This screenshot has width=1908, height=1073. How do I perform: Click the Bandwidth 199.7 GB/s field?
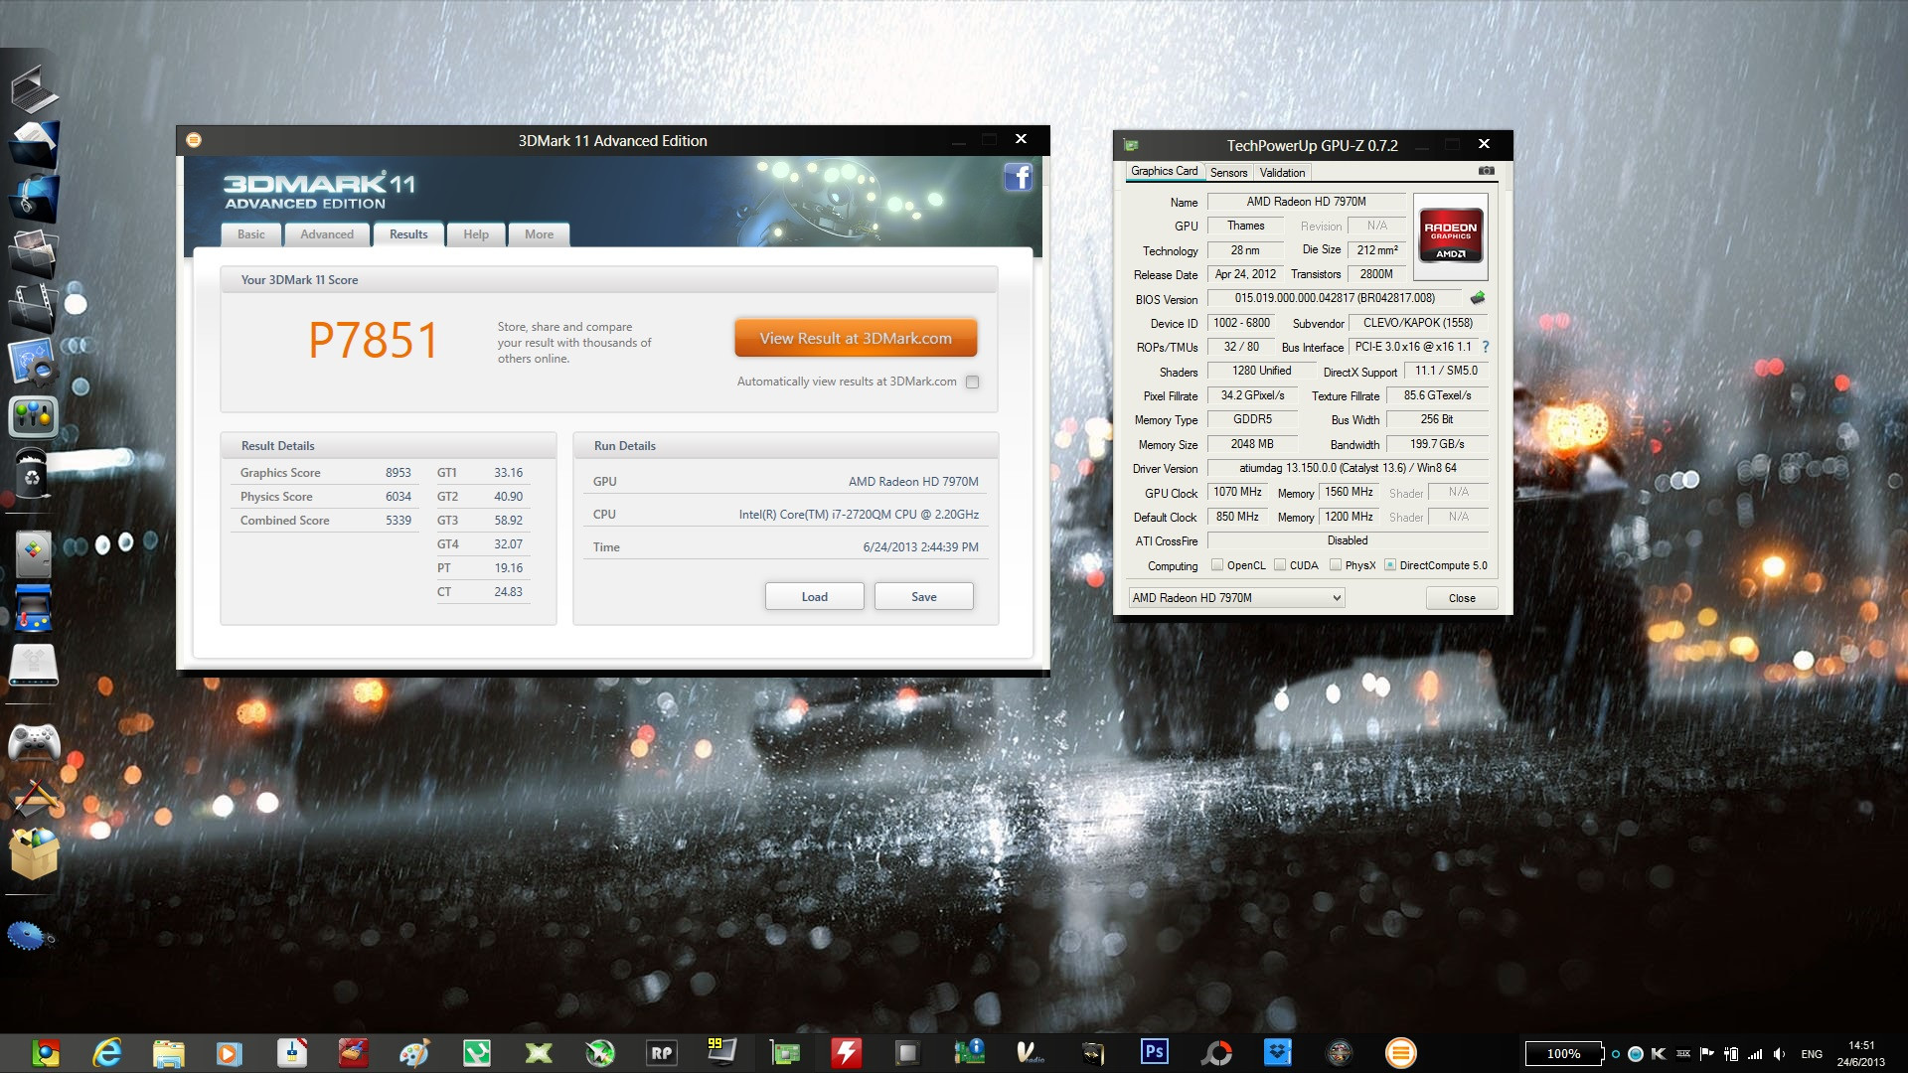pos(1437,444)
